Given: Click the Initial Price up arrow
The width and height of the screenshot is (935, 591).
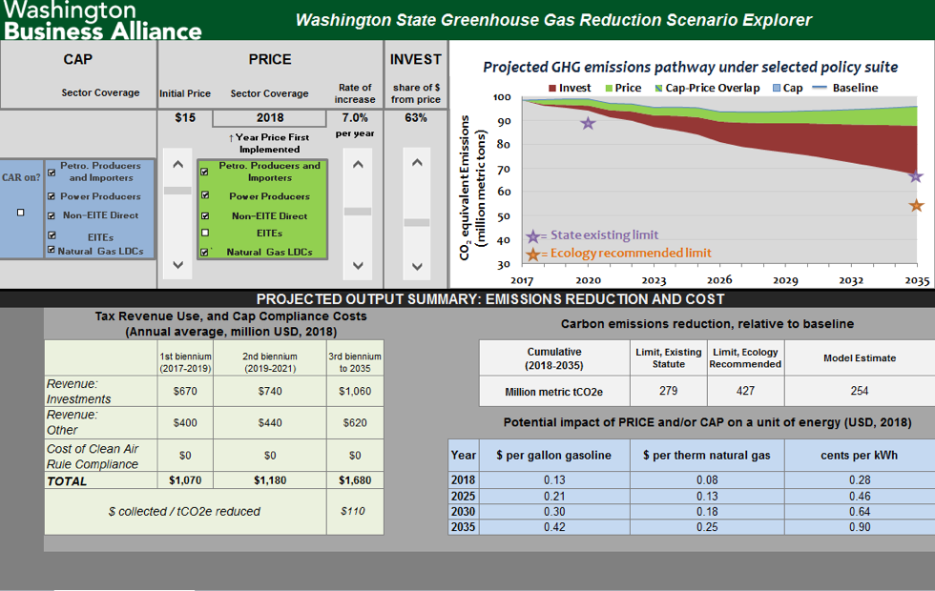Looking at the screenshot, I should [177, 165].
